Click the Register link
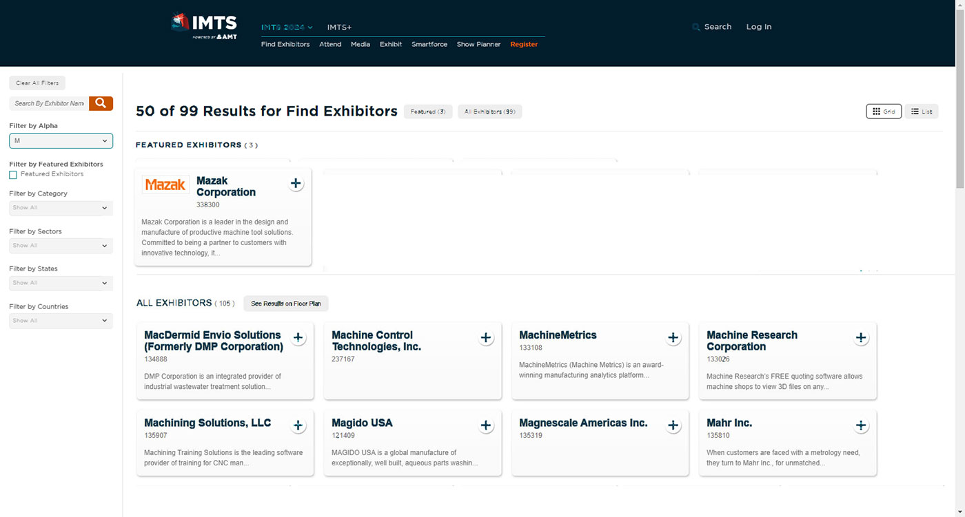 pyautogui.click(x=524, y=44)
